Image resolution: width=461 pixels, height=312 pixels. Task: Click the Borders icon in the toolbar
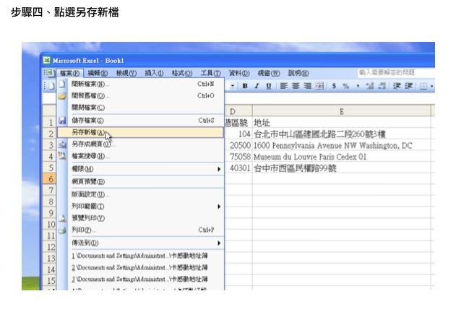[423, 87]
